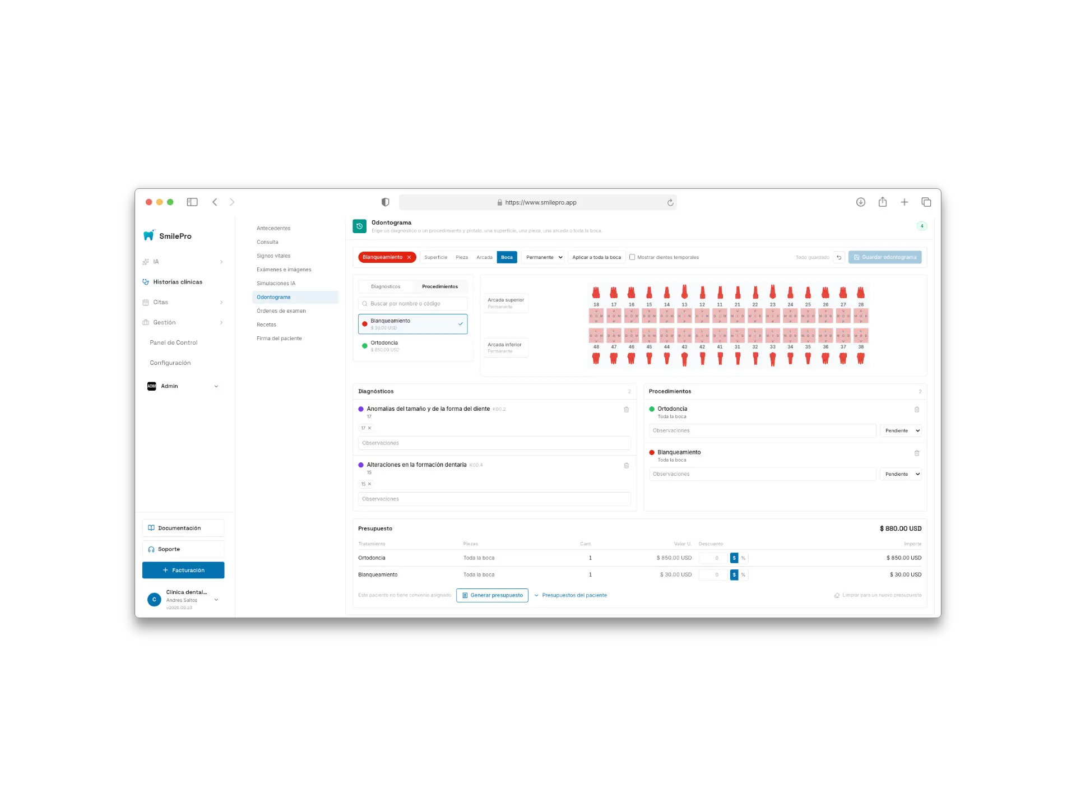Image resolution: width=1076 pixels, height=807 pixels.
Task: Click Guardar odontograma button
Action: point(885,257)
